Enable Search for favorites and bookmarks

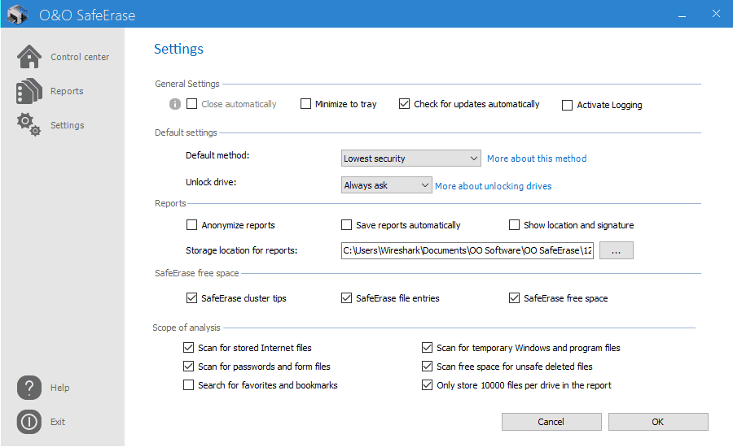coord(188,385)
